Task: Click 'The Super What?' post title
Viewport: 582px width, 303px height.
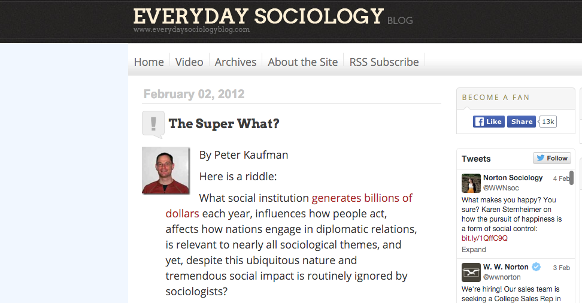Action: click(224, 124)
